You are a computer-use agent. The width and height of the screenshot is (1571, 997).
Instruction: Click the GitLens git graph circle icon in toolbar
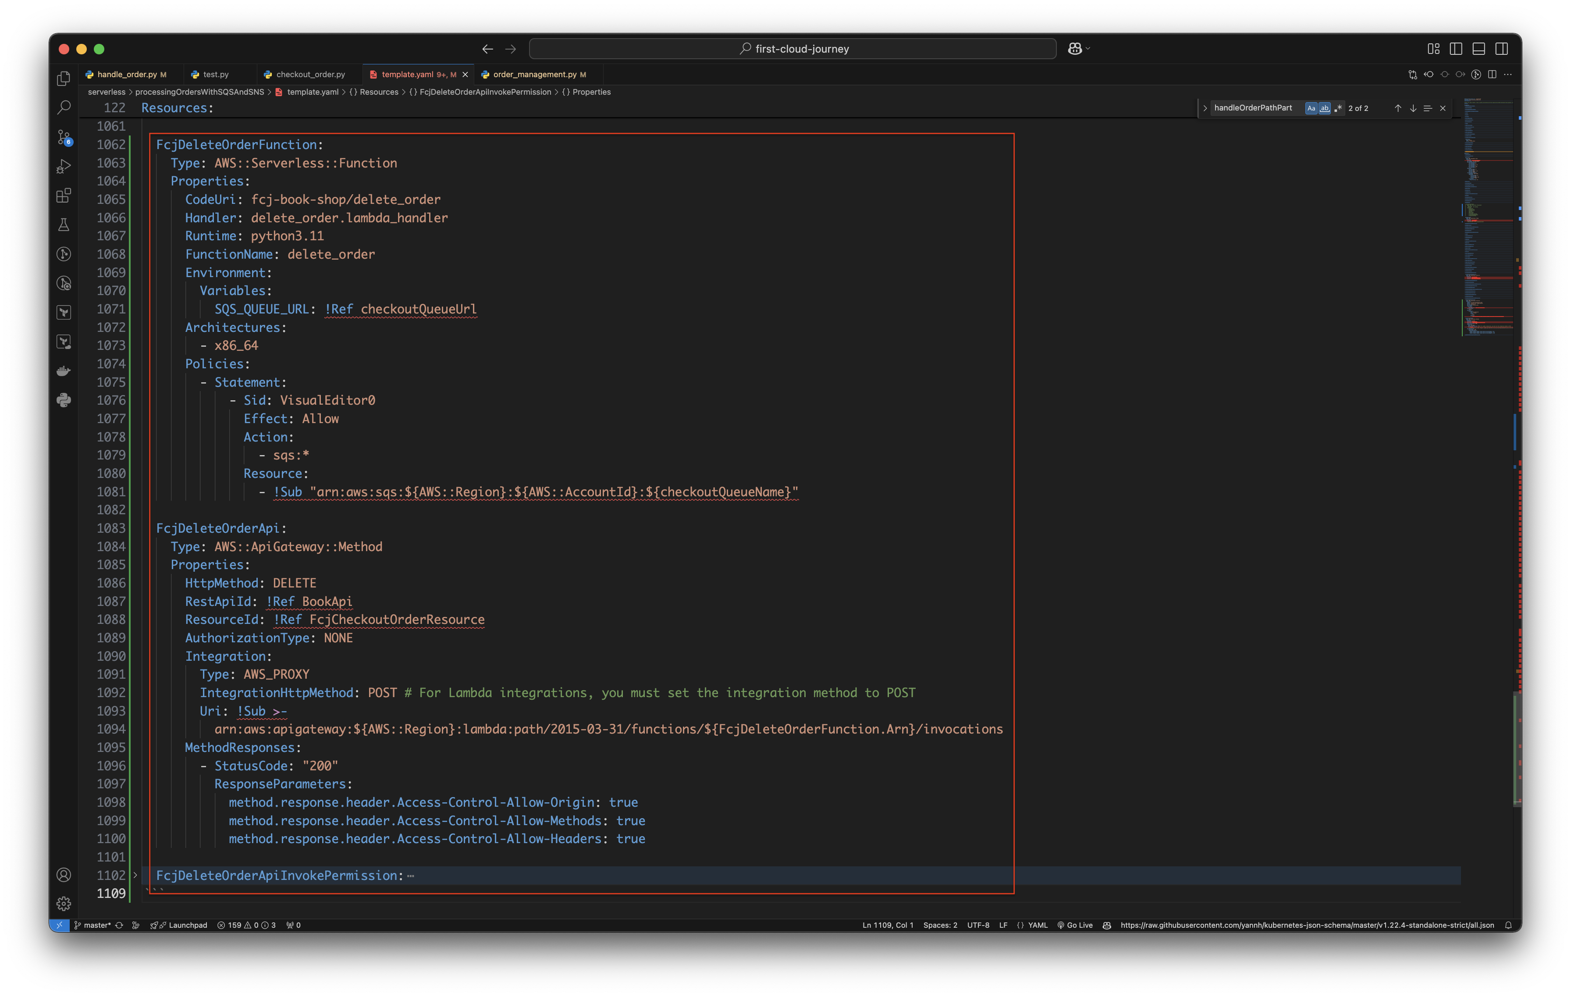(x=1476, y=75)
